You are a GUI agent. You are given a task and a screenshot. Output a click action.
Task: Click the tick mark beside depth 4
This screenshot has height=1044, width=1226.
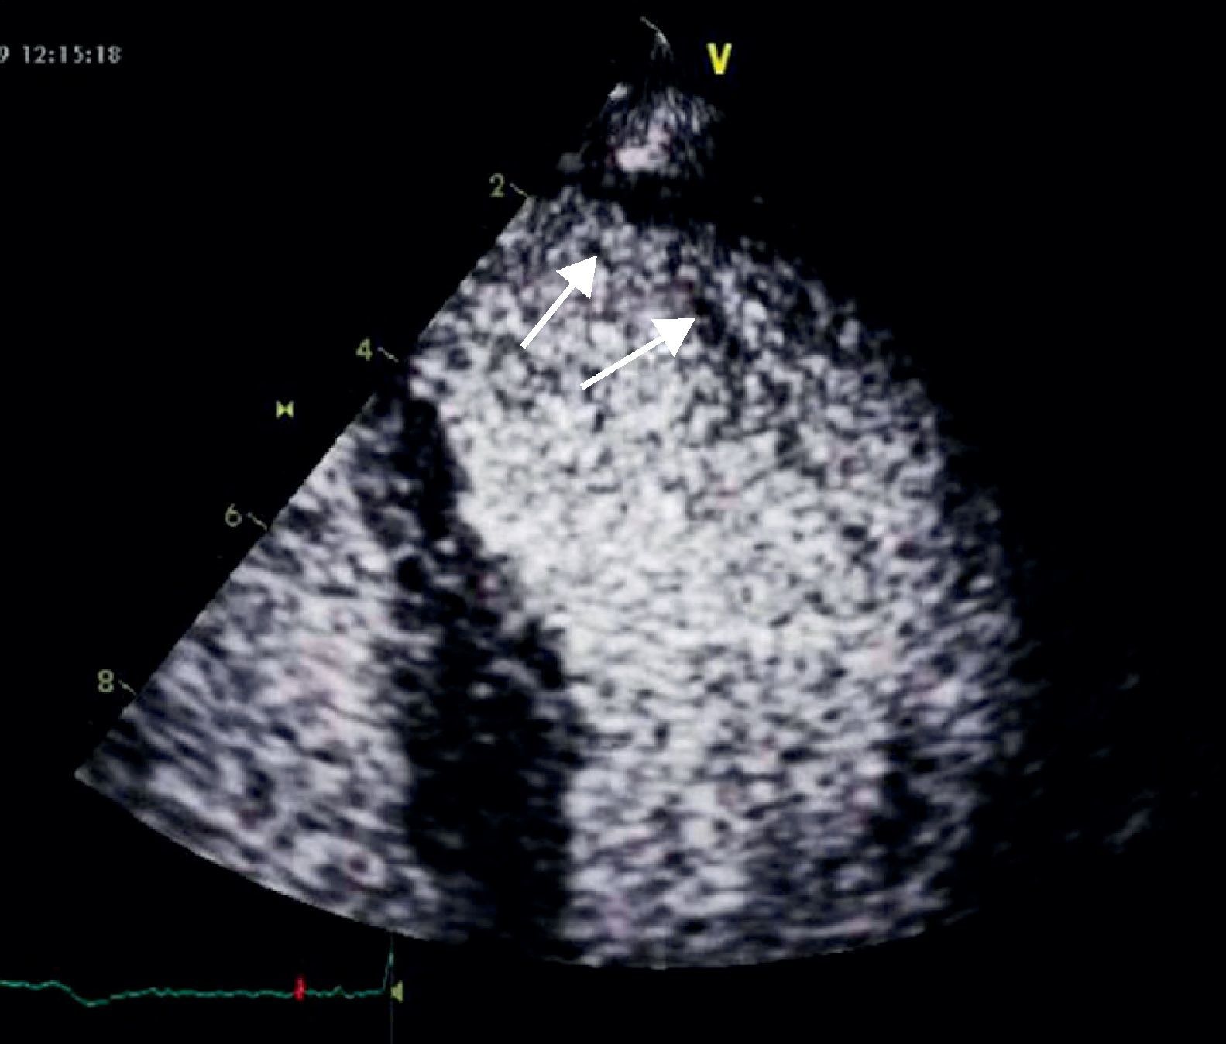[x=389, y=357]
